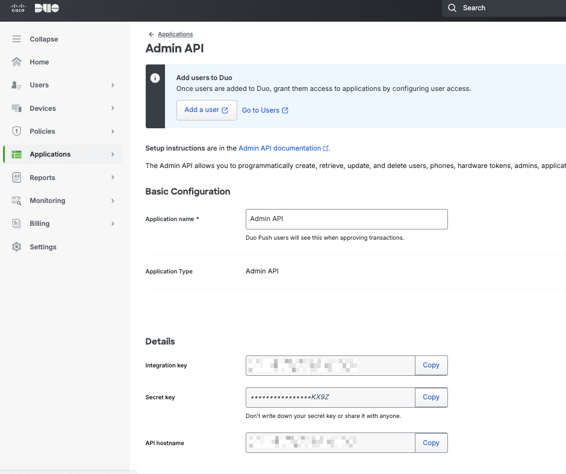566x474 pixels.
Task: Open Devices using its sidebar icon
Action: [17, 108]
